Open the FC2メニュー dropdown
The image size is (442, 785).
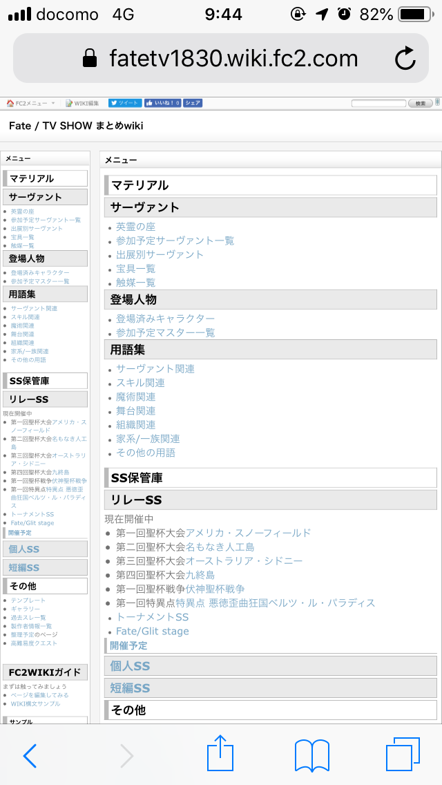(30, 103)
